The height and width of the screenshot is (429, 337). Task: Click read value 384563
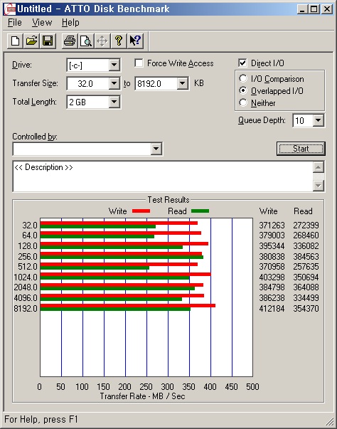tap(306, 257)
